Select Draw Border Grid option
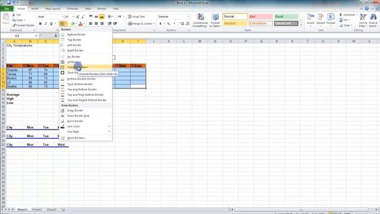Image resolution: width=380 pixels, height=214 pixels. pos(85,116)
